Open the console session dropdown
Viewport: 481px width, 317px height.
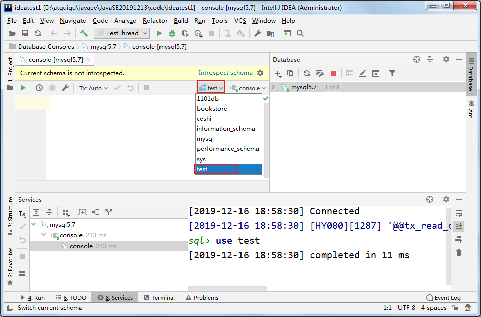coord(248,88)
